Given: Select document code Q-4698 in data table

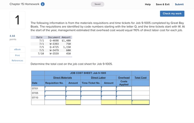Looking at the screenshot, I should click(x=54, y=41).
